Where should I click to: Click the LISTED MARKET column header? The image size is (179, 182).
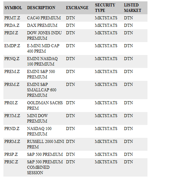tap(133, 8)
